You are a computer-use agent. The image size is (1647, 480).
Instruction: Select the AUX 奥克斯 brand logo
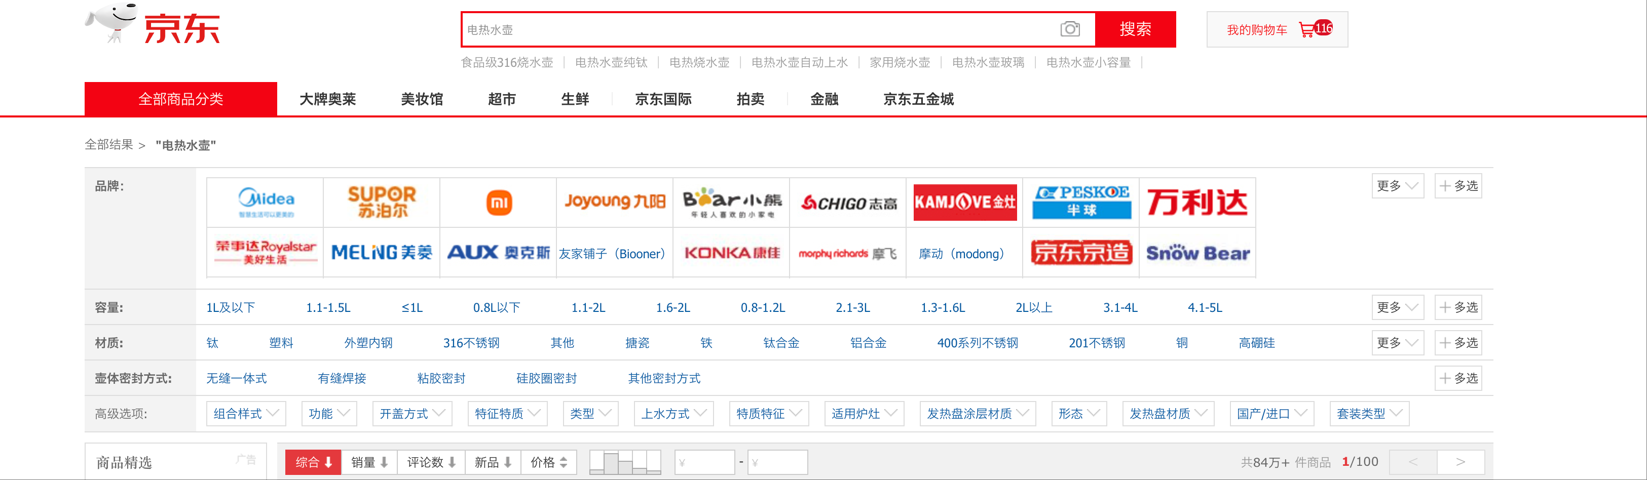click(499, 253)
